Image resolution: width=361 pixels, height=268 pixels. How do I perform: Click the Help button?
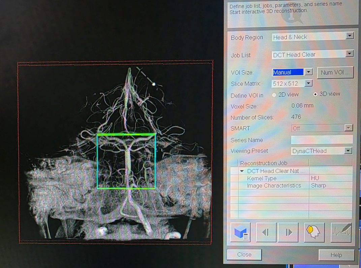[336, 255]
